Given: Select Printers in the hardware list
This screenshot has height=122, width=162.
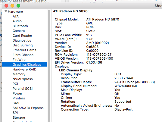Looking at the screenshot, I should (x=19, y=98).
